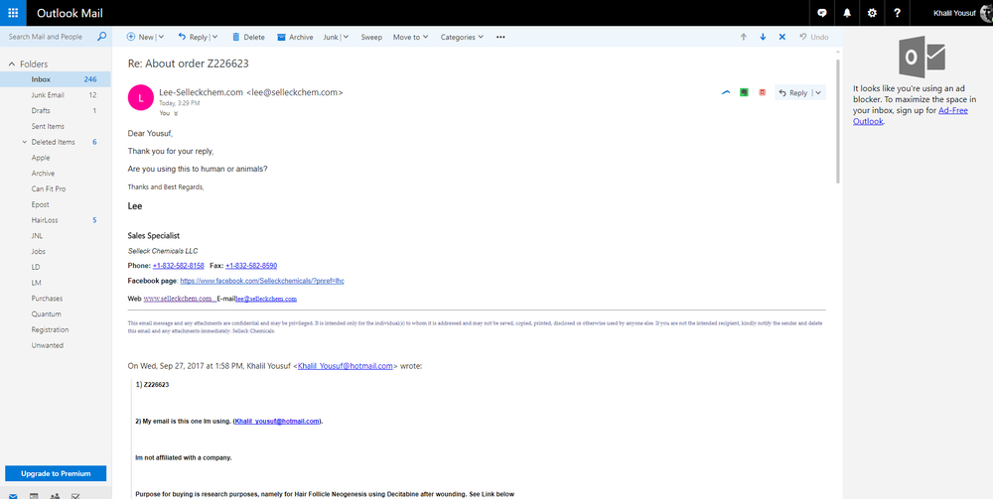Collapse the Folders section chevron
Screen dimensions: 993x499
(10, 63)
